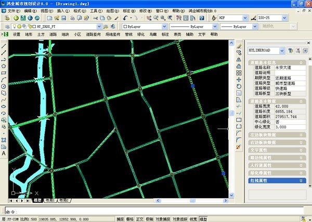
Task: Click the 绿化 menu button
Action: [x=141, y=34]
